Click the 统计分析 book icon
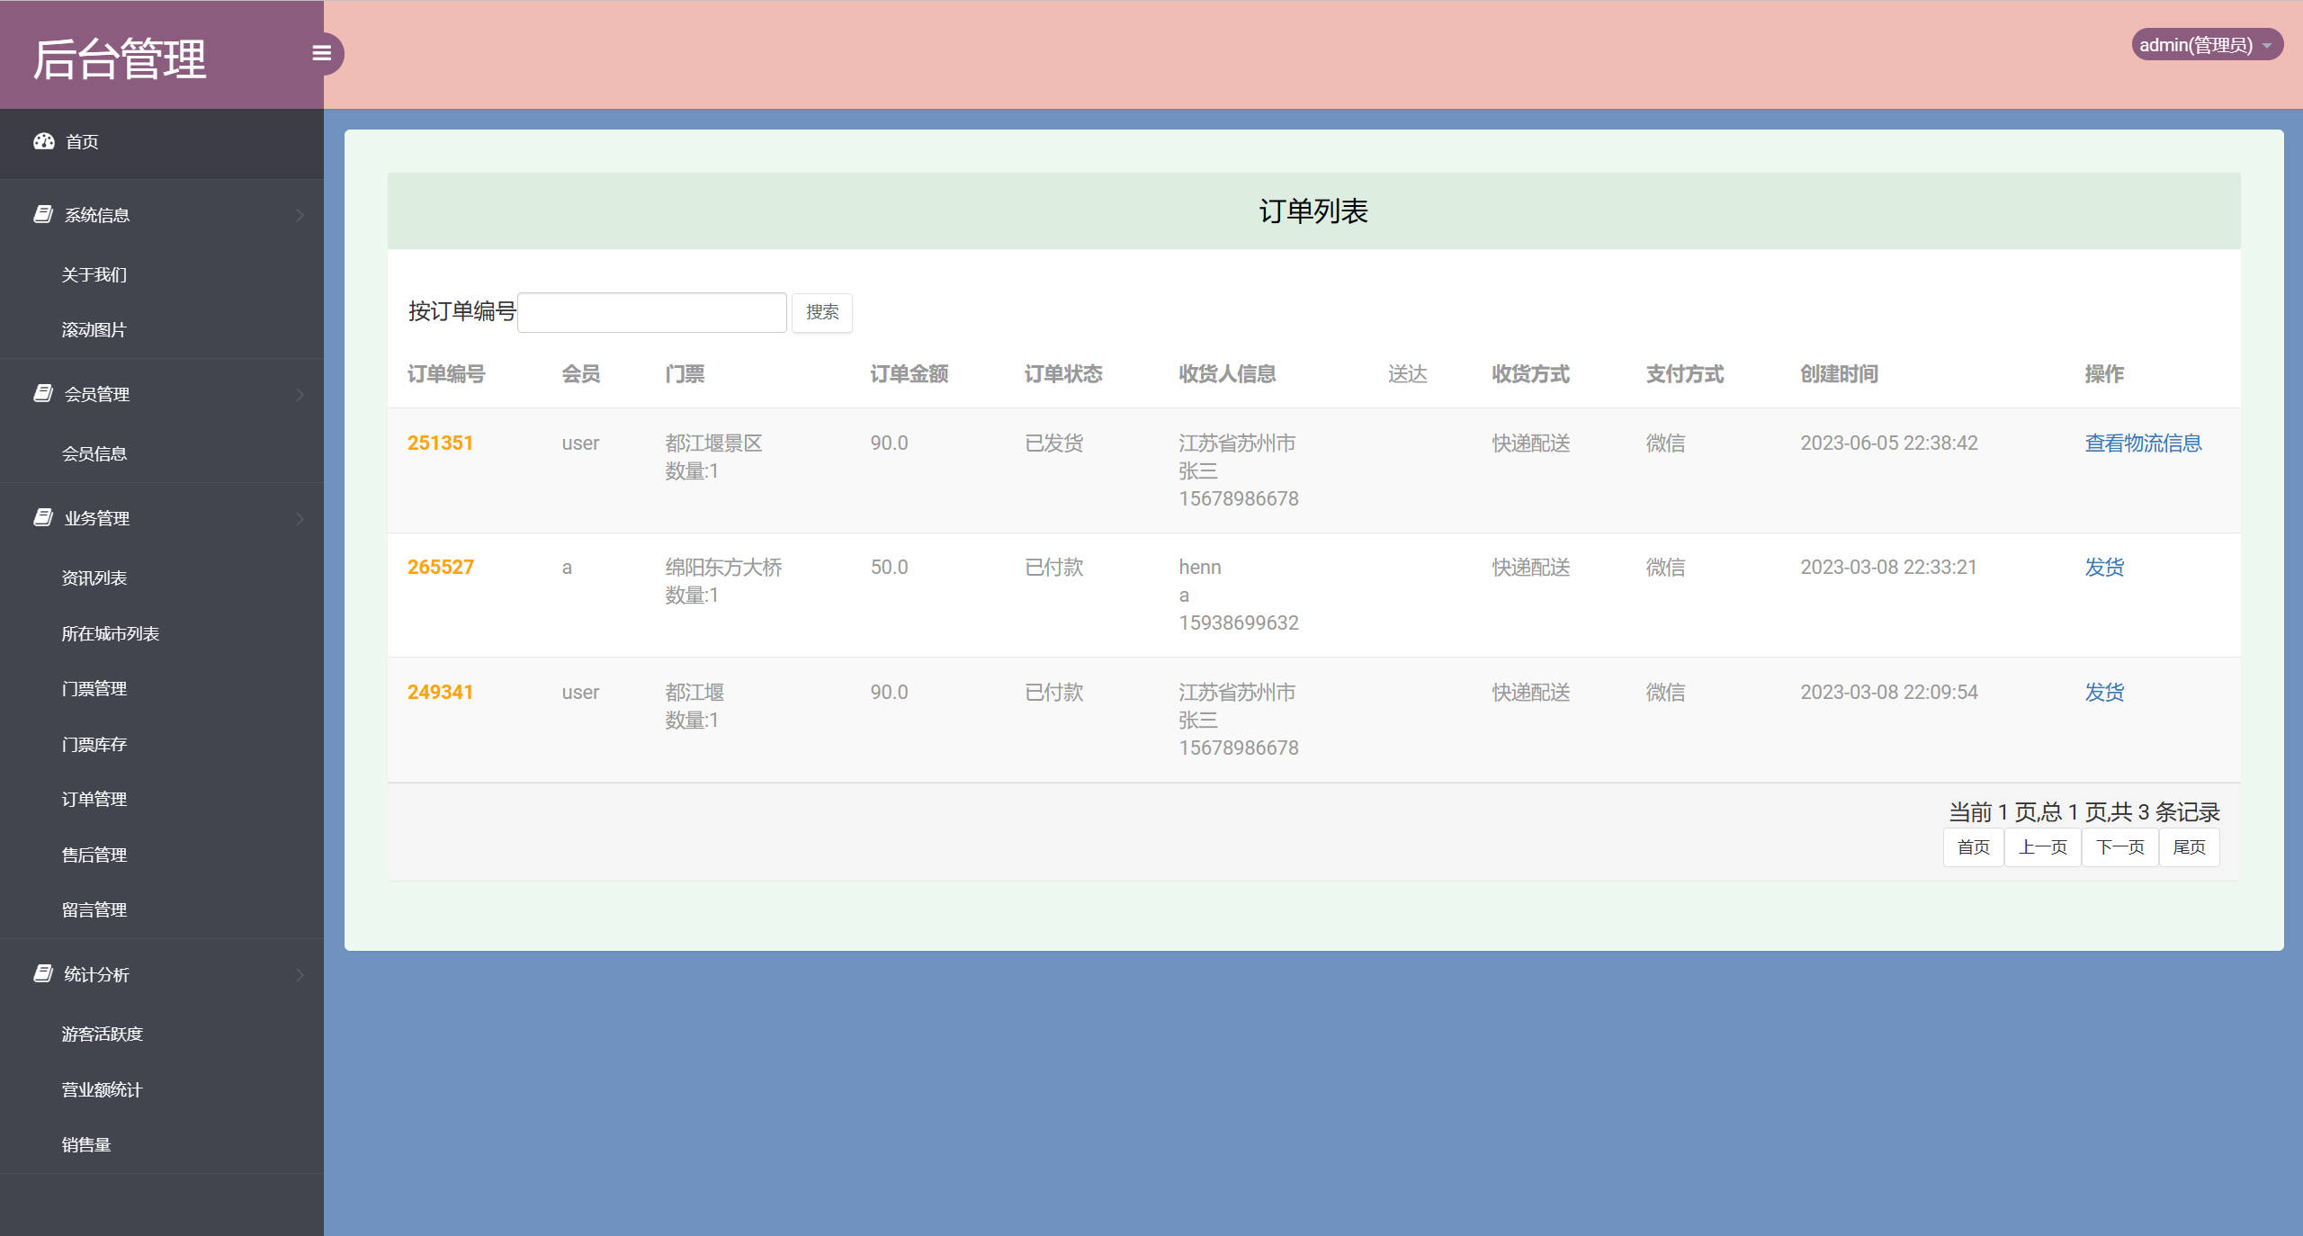 click(x=43, y=974)
